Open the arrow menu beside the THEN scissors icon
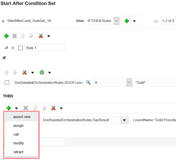This screenshot has width=178, height=161. pos(61,108)
